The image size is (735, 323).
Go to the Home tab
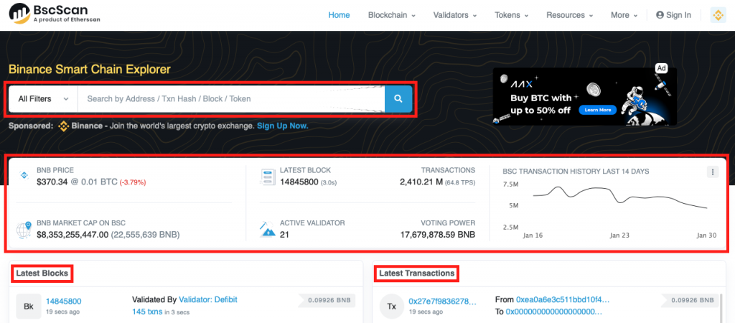click(339, 15)
